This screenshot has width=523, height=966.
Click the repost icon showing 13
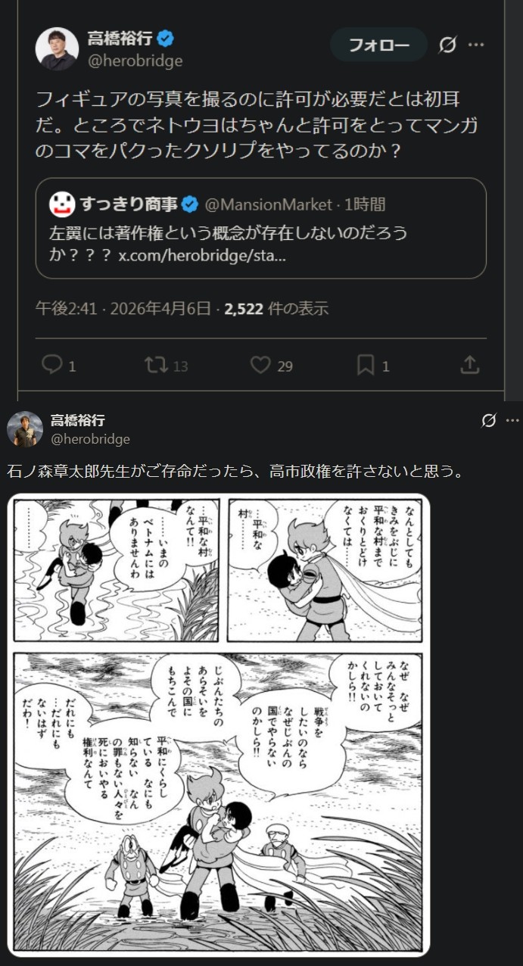tap(156, 366)
